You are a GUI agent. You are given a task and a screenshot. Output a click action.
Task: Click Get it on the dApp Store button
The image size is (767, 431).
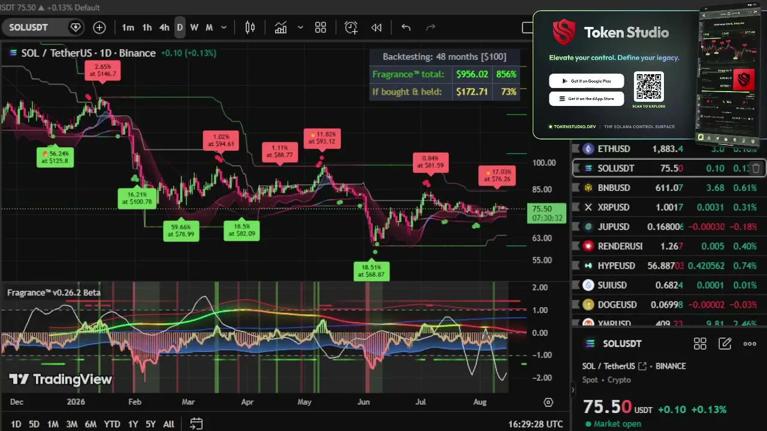point(587,99)
